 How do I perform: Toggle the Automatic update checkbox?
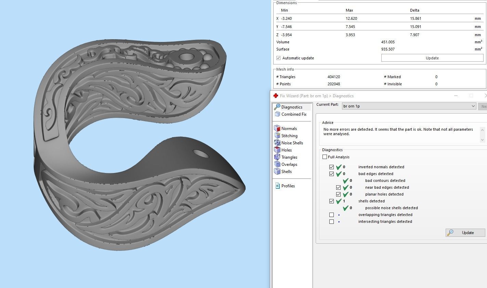278,58
